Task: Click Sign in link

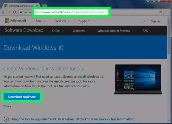Action: click(155, 21)
